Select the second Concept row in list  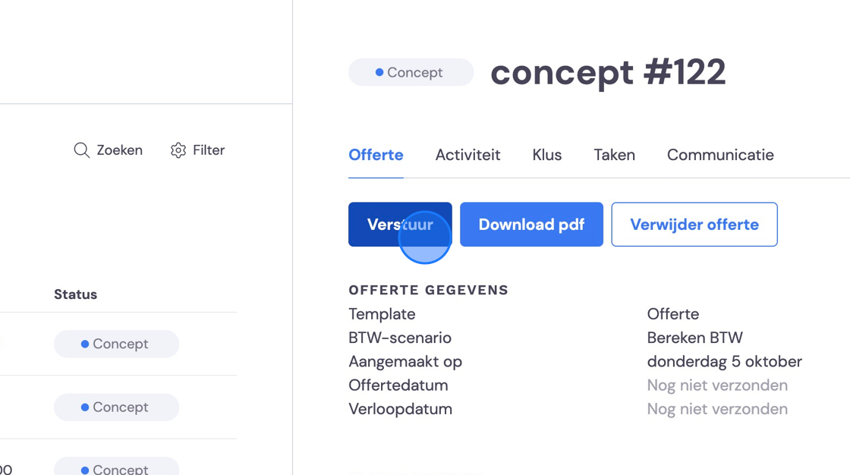[x=117, y=407]
